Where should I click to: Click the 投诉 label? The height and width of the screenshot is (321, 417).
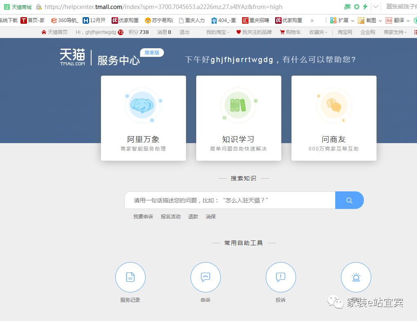pos(280,300)
